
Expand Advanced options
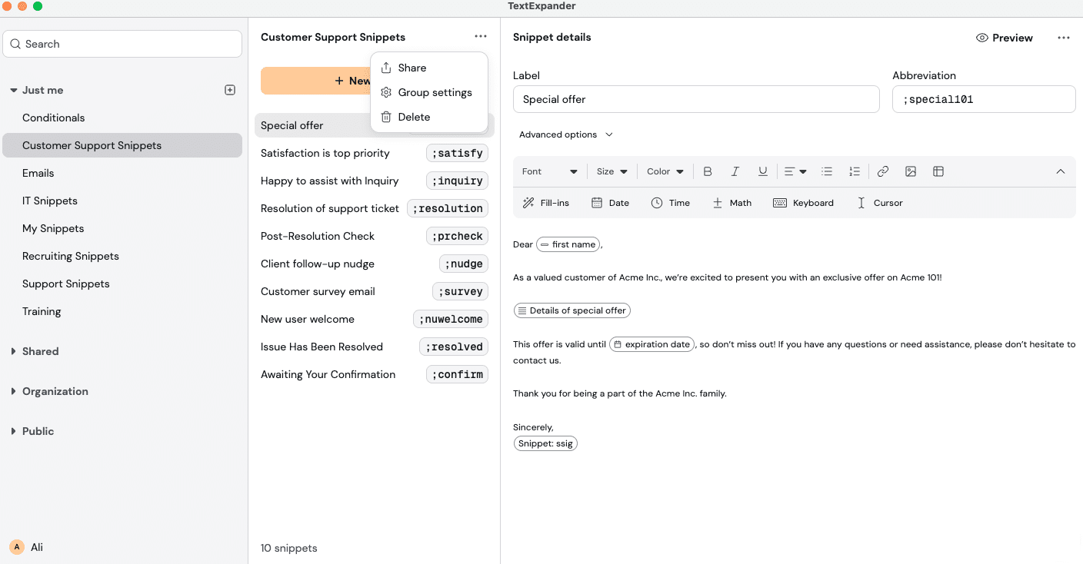click(x=566, y=134)
